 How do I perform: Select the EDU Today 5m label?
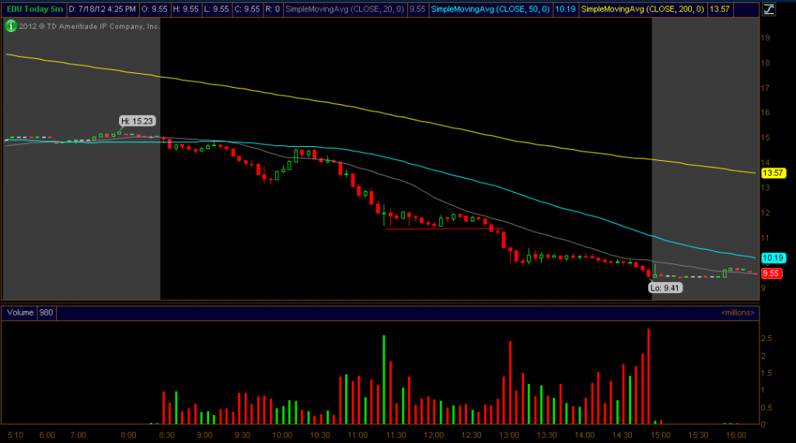(x=34, y=9)
